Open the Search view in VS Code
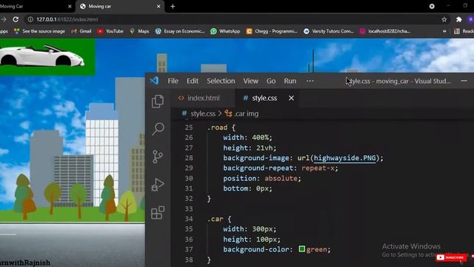Image resolution: width=474 pixels, height=267 pixels. click(x=158, y=128)
